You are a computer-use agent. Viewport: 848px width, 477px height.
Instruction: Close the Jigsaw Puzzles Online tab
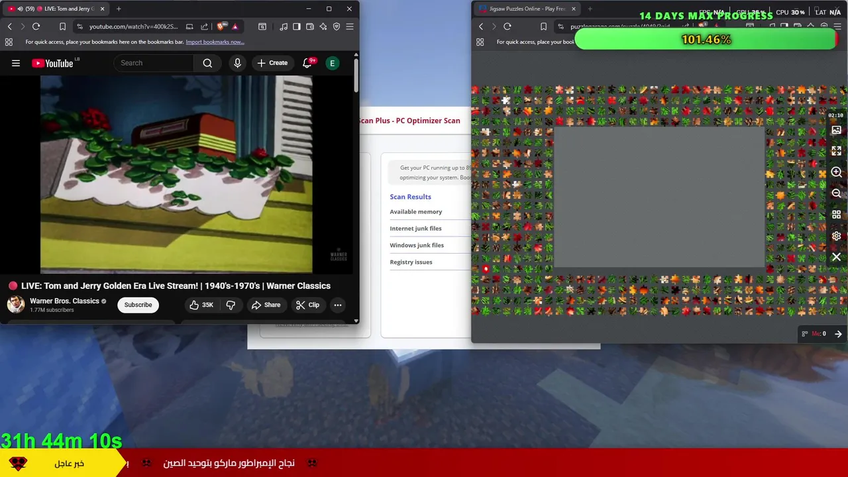[x=573, y=9]
